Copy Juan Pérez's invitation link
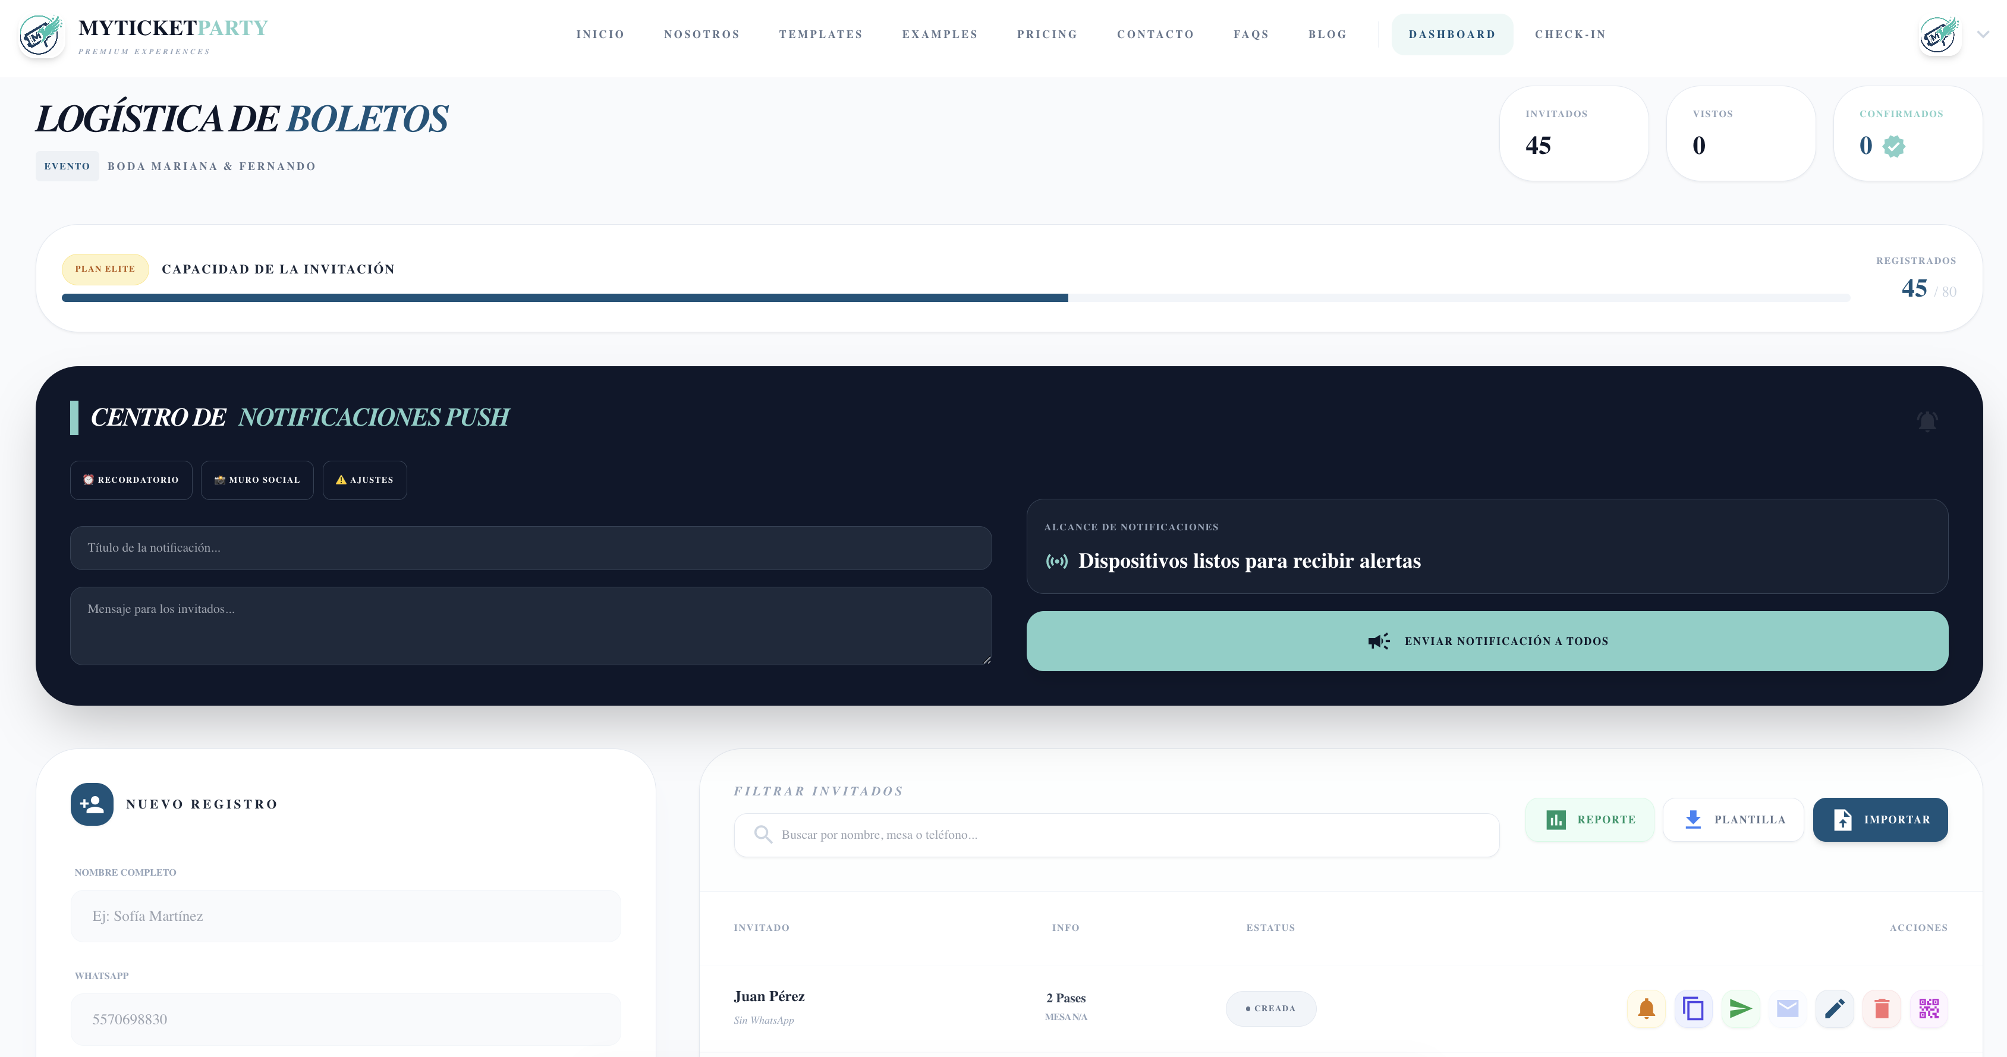 (1693, 1009)
